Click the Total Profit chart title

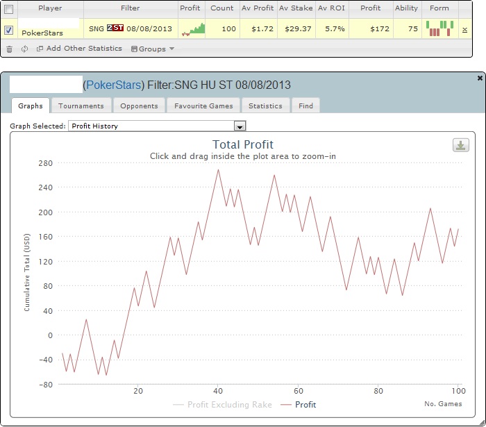tap(243, 144)
